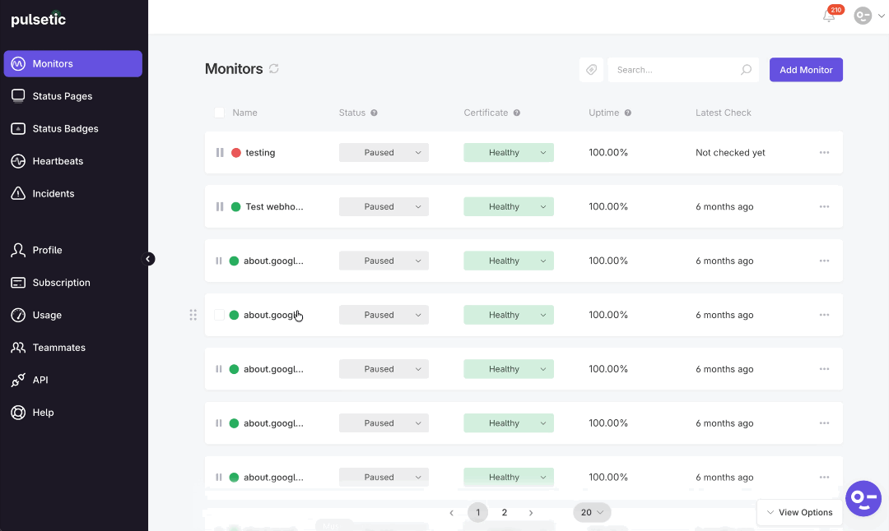Viewport: 889px width, 531px height.
Task: Open the notifications bell
Action: tap(828, 16)
